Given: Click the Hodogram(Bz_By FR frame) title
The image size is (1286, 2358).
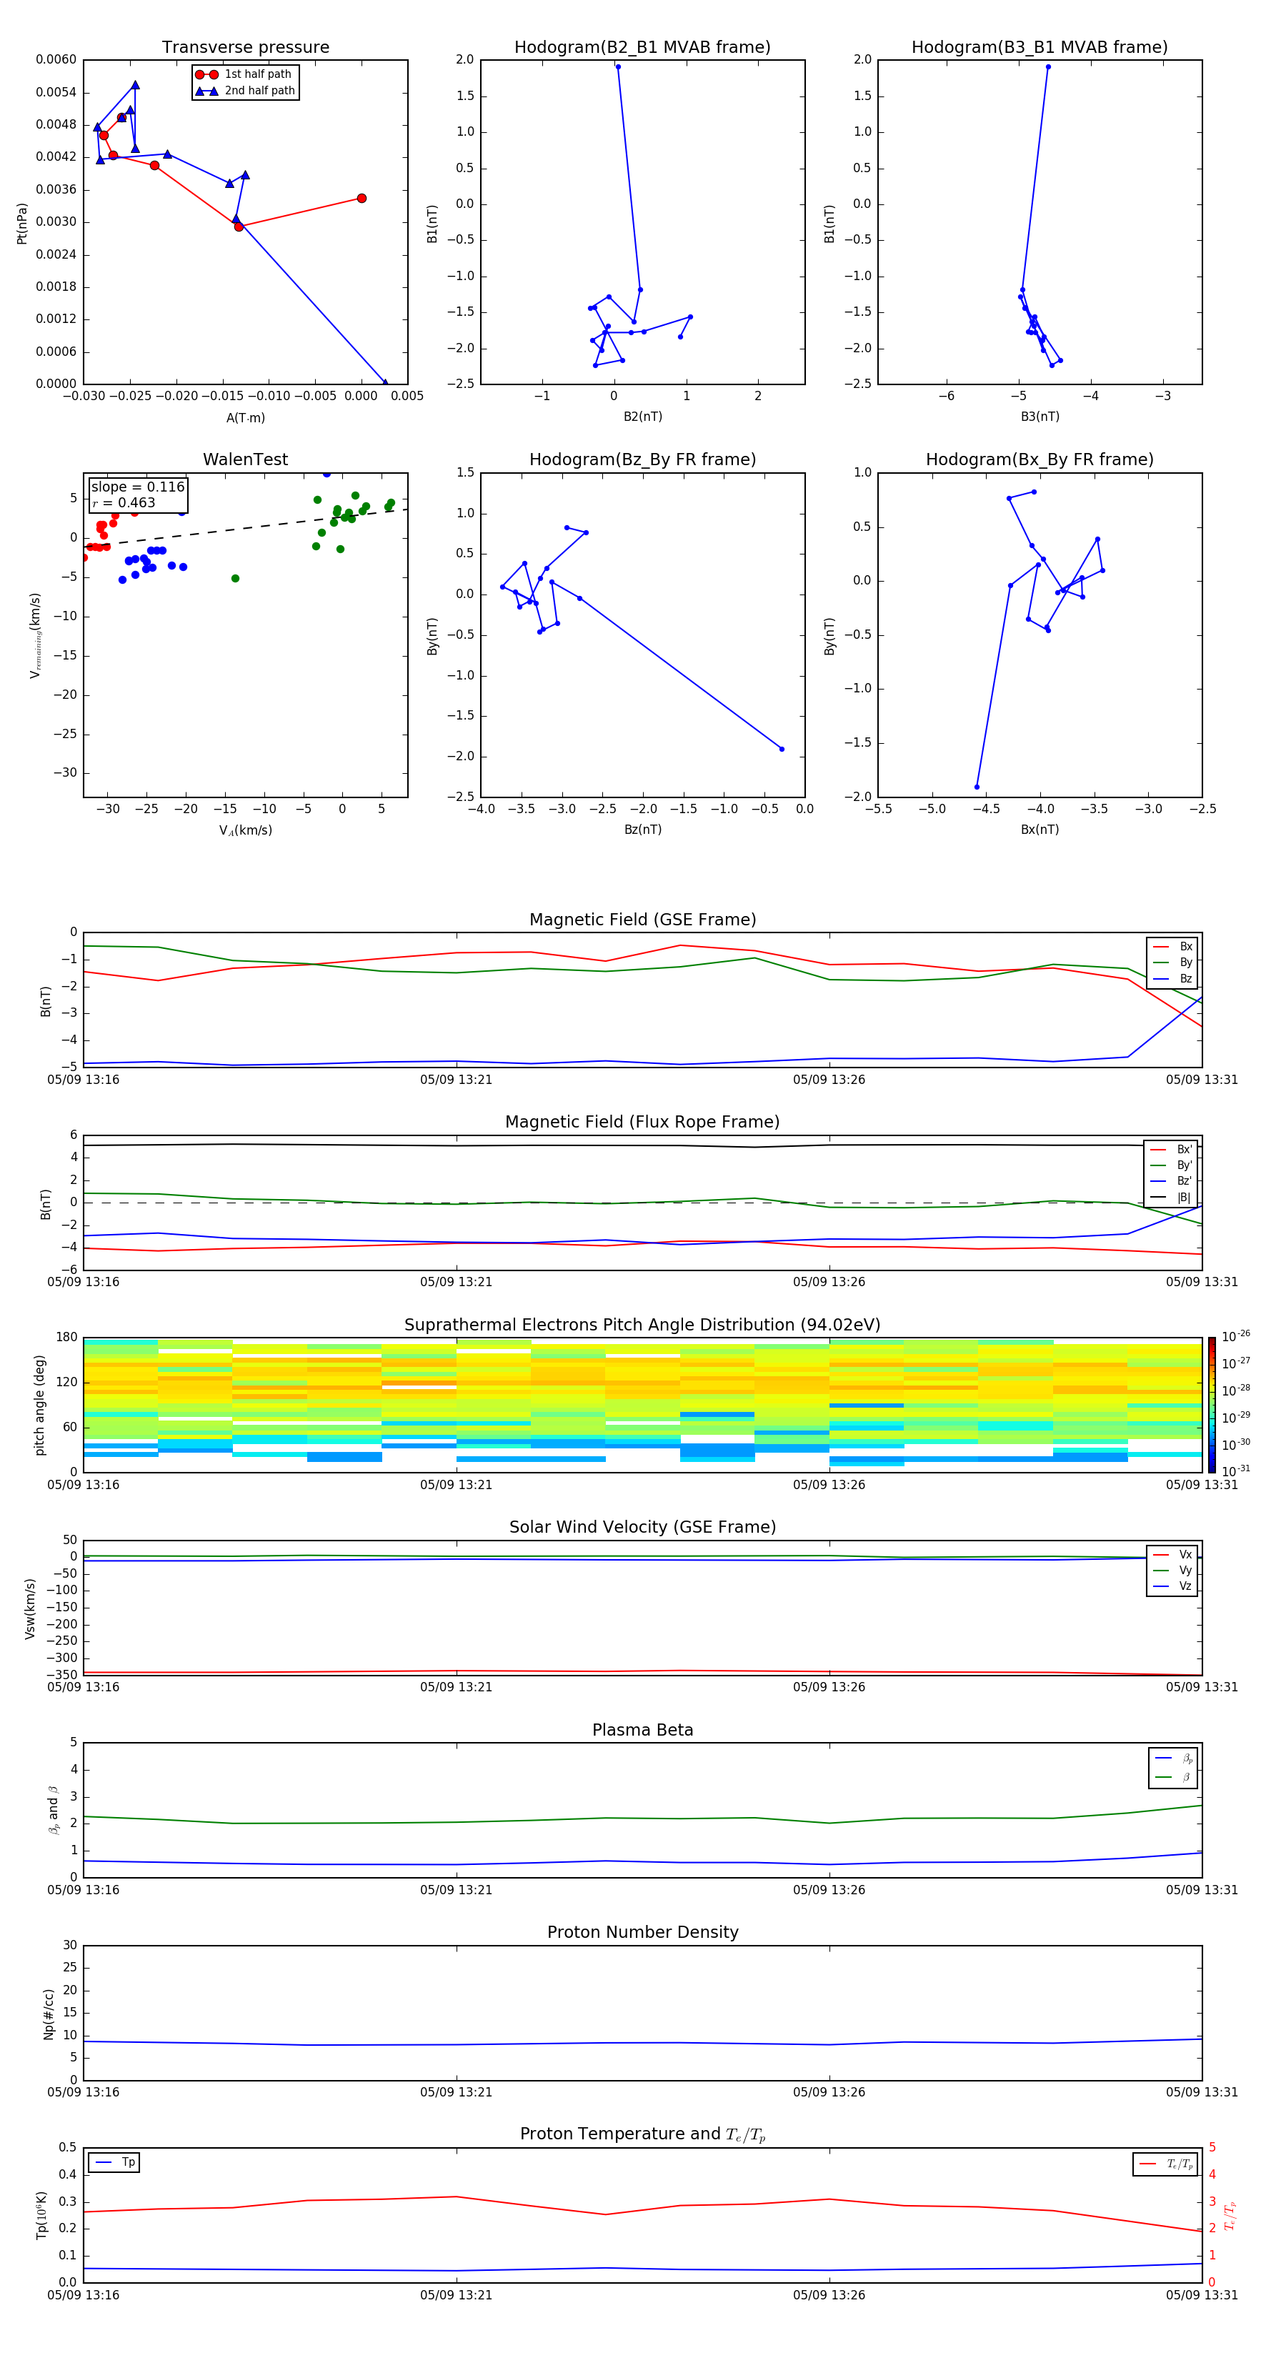Looking at the screenshot, I should click(642, 459).
